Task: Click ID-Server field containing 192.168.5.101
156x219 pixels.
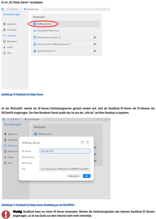Action: (65, 151)
